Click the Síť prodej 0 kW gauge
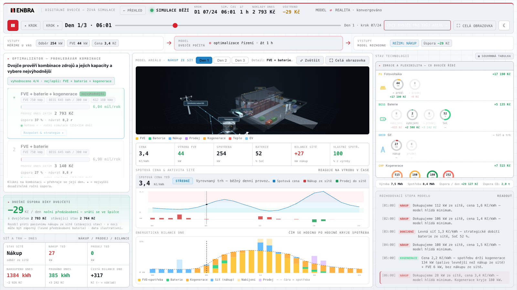The height and width of the screenshot is (290, 517). pos(411,145)
